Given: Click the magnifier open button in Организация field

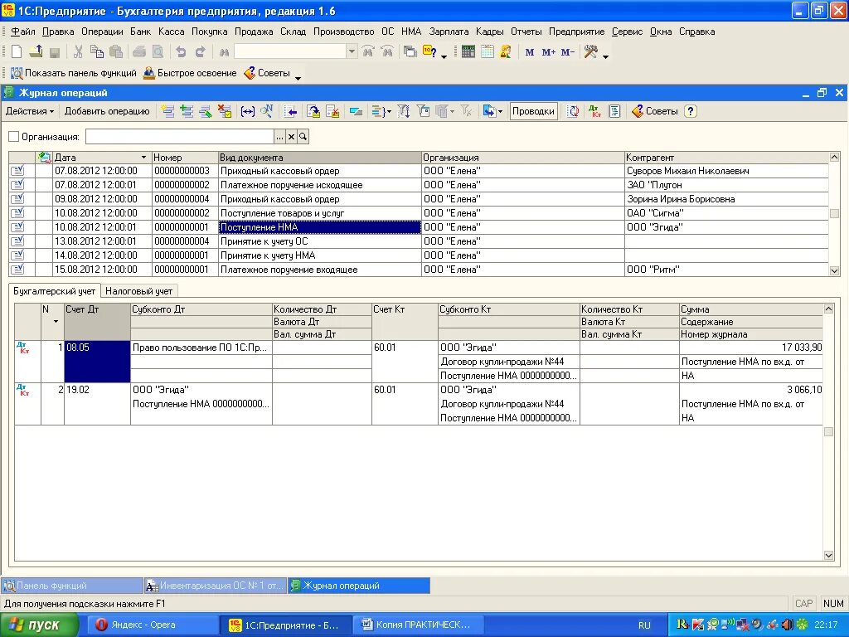Looking at the screenshot, I should tap(303, 137).
